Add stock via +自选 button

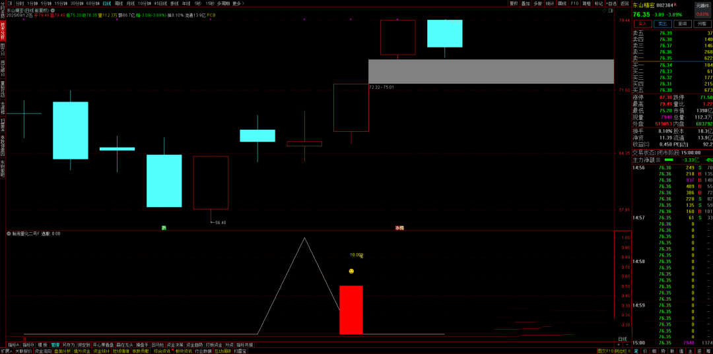coord(611,3)
